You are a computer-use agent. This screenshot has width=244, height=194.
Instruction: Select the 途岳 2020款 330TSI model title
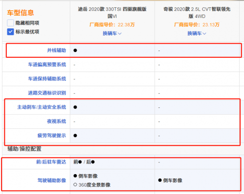112,13
